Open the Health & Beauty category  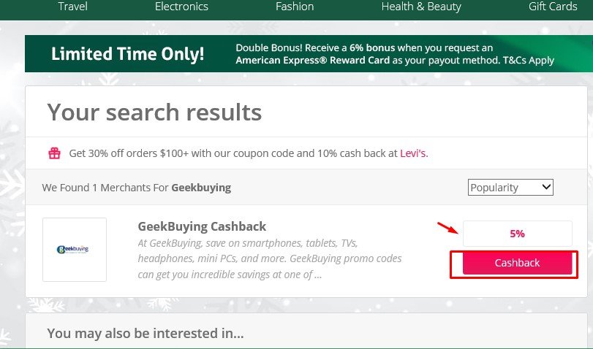click(x=421, y=7)
